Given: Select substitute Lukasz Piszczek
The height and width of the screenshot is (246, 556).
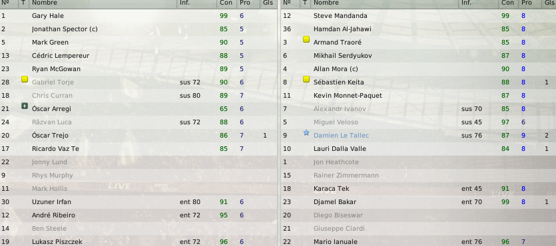Looking at the screenshot, I should pos(139,242).
